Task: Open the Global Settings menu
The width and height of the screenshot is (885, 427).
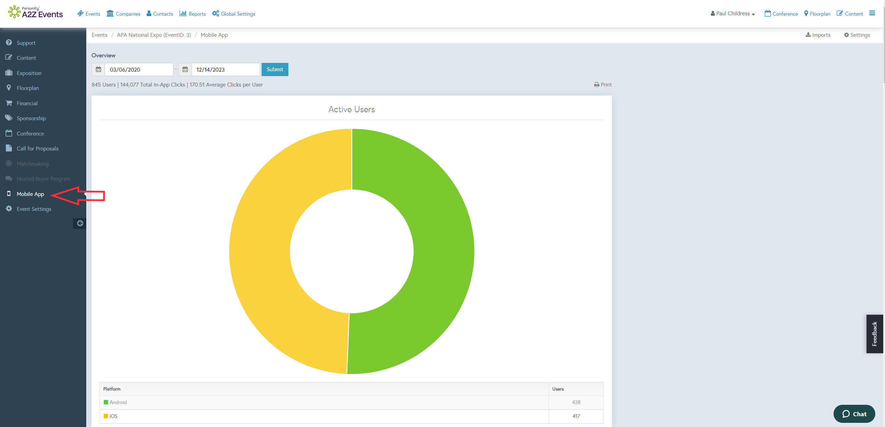Action: (x=234, y=14)
